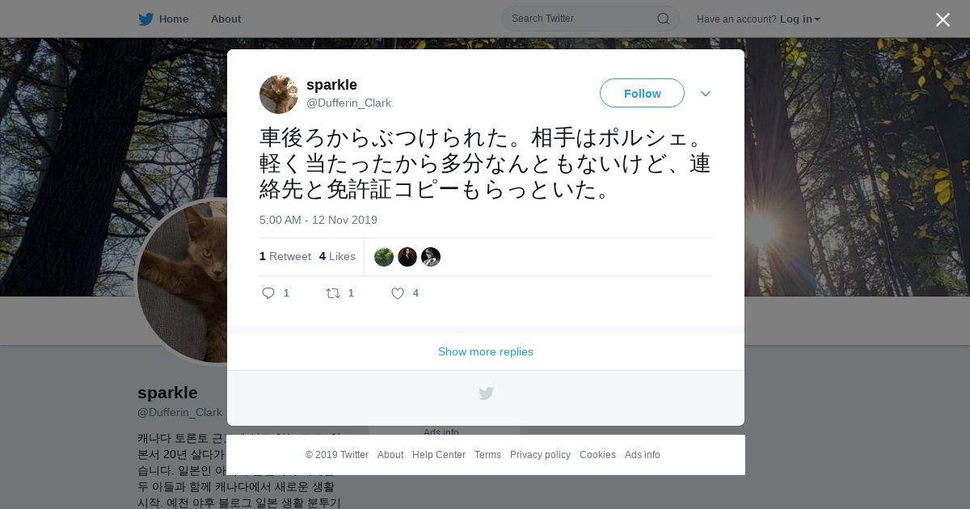Go to Home in top navigation
This screenshot has height=509, width=970.
click(x=174, y=19)
